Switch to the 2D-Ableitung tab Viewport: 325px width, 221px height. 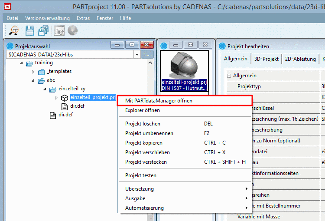(300, 59)
